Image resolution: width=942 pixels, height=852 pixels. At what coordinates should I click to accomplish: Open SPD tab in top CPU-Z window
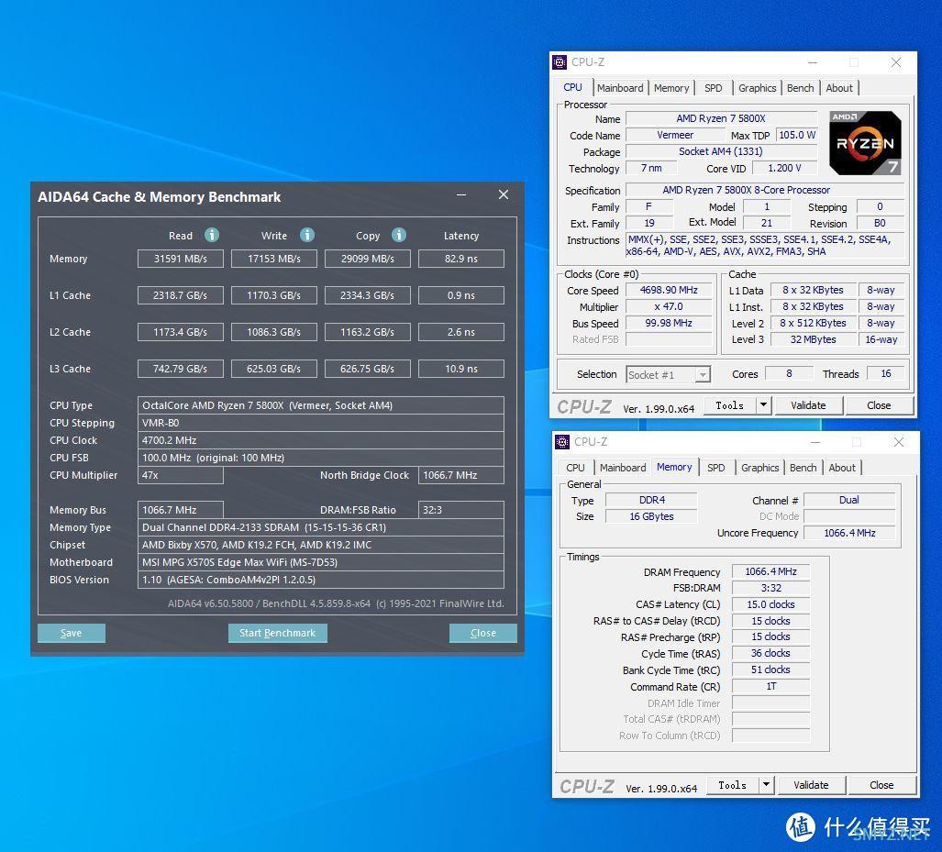click(x=713, y=88)
